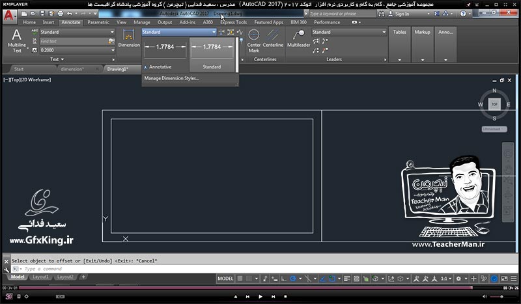Select the Dimension tool
Image resolution: width=521 pixels, height=304 pixels.
(x=128, y=38)
